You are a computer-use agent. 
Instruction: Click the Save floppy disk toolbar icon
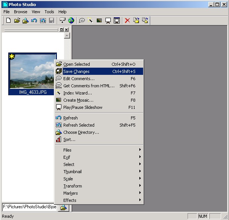click(51, 20)
